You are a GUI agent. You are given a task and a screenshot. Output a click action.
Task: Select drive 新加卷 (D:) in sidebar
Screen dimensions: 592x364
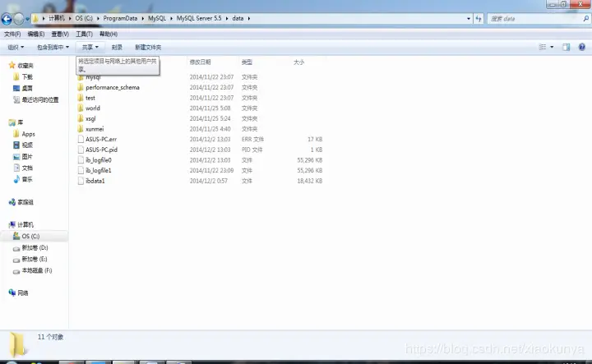(35, 248)
